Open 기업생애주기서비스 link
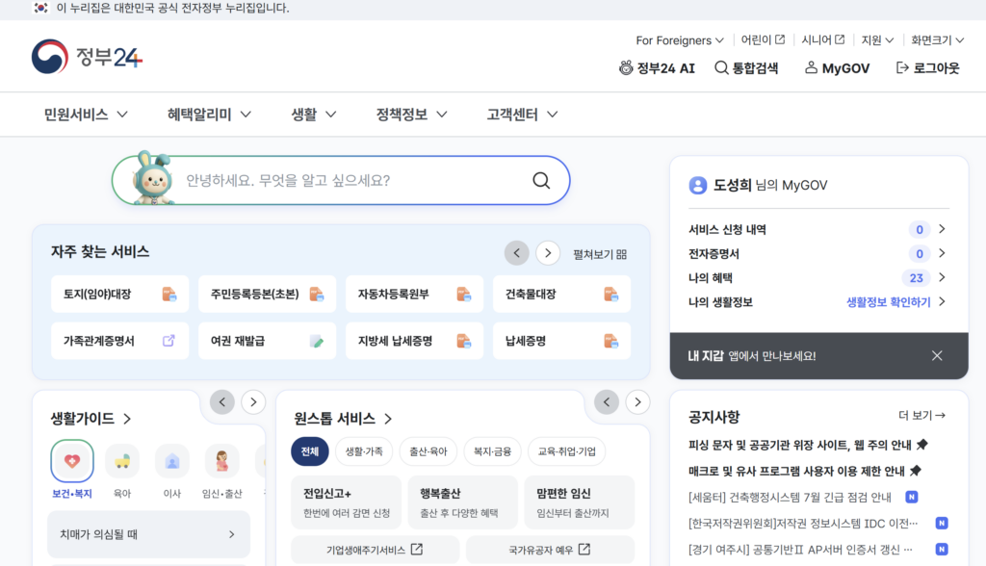986x566 pixels. click(x=375, y=550)
